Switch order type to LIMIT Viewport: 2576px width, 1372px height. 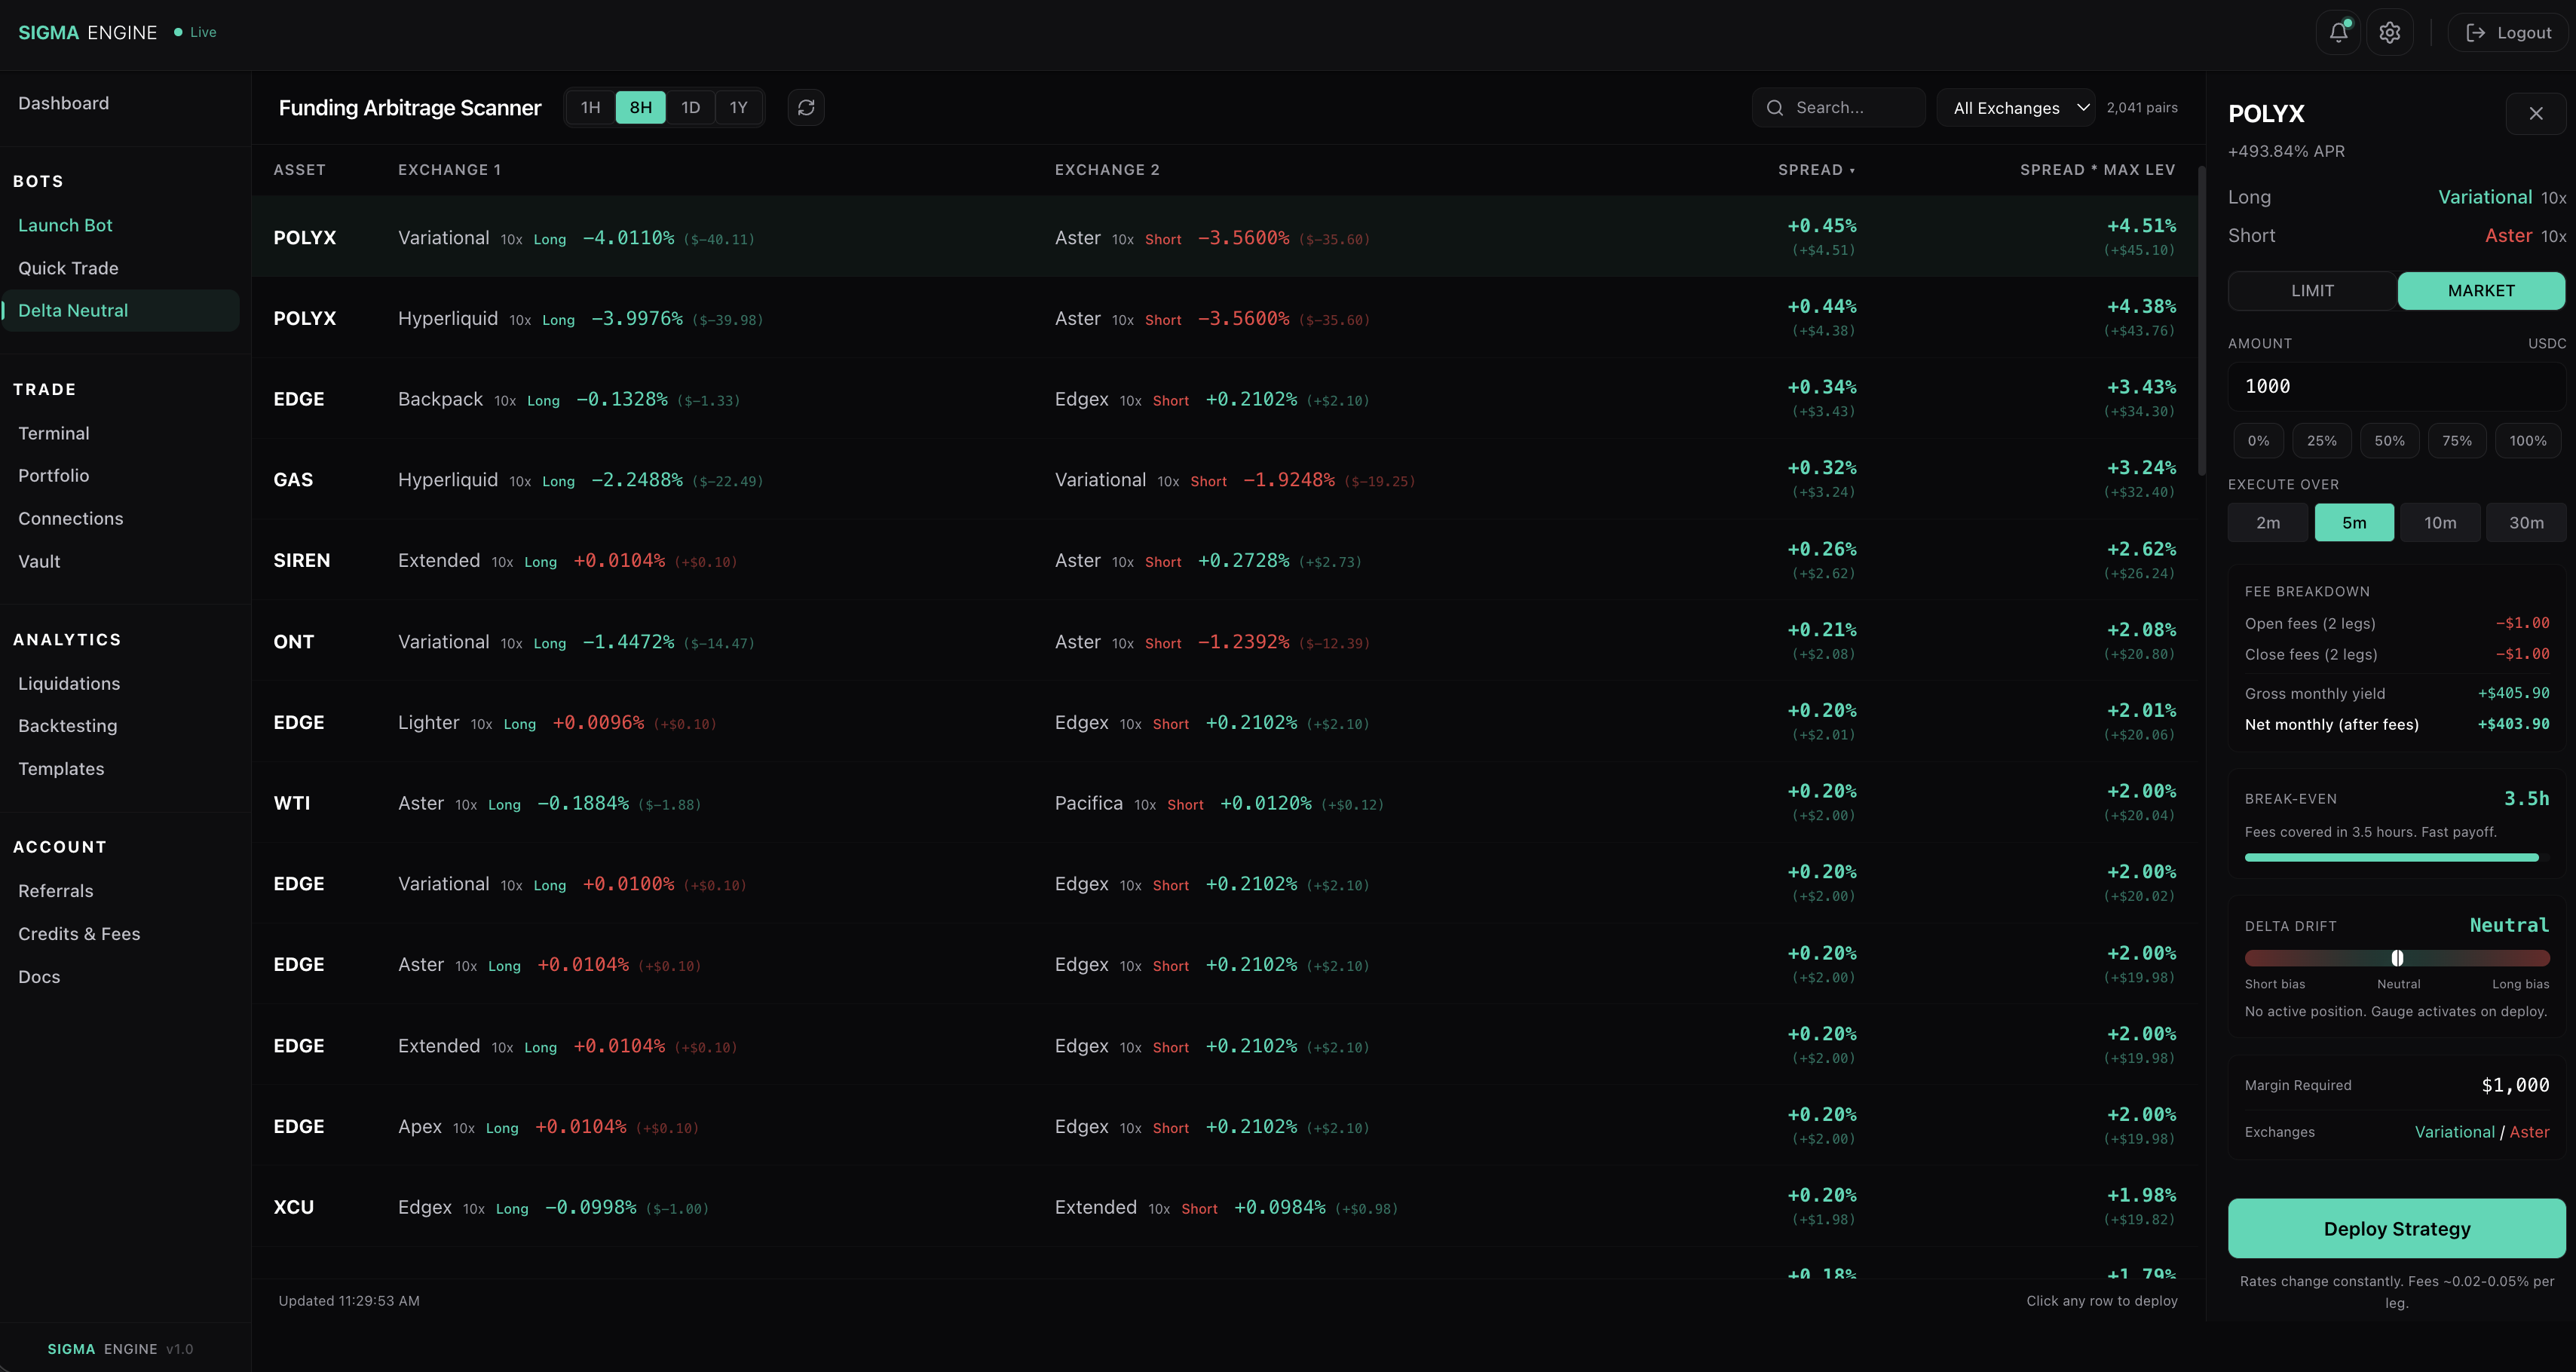pyautogui.click(x=2312, y=291)
